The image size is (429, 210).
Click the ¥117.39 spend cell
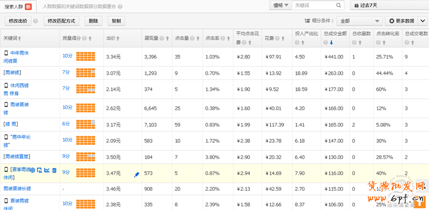coord(275,125)
